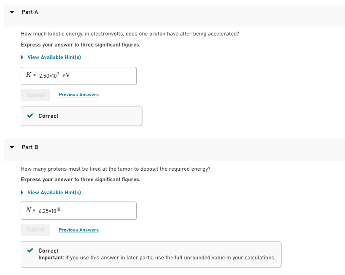The image size is (345, 275).
Task: Expand View Available Hint(s) triangle in Part A
Action: click(x=23, y=57)
